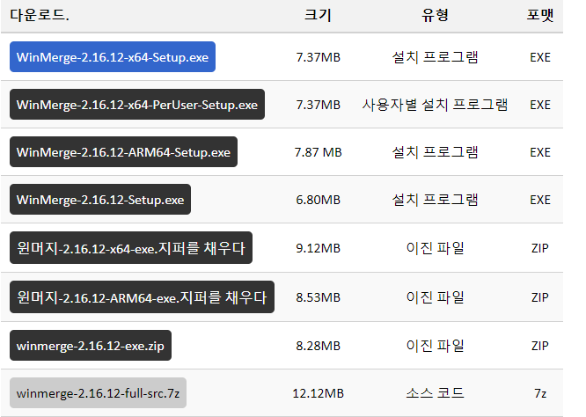
Task: Click 7.37MB in the x64-Setup row
Action: tap(318, 57)
